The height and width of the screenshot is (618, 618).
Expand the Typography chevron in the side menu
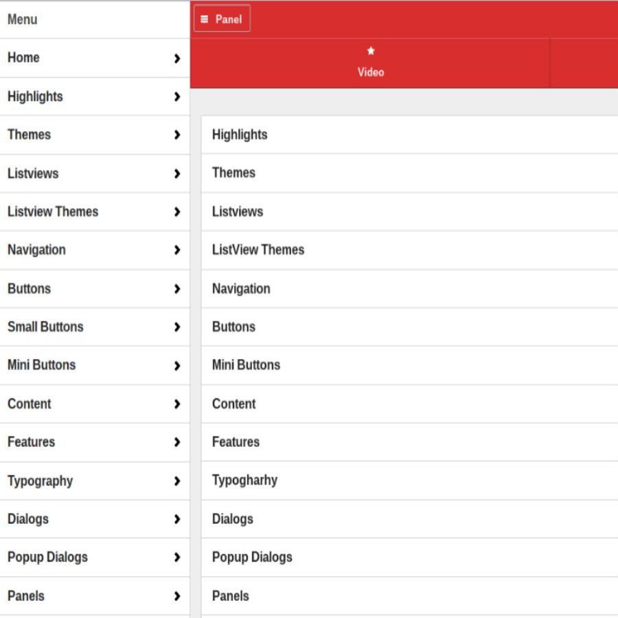coord(177,481)
